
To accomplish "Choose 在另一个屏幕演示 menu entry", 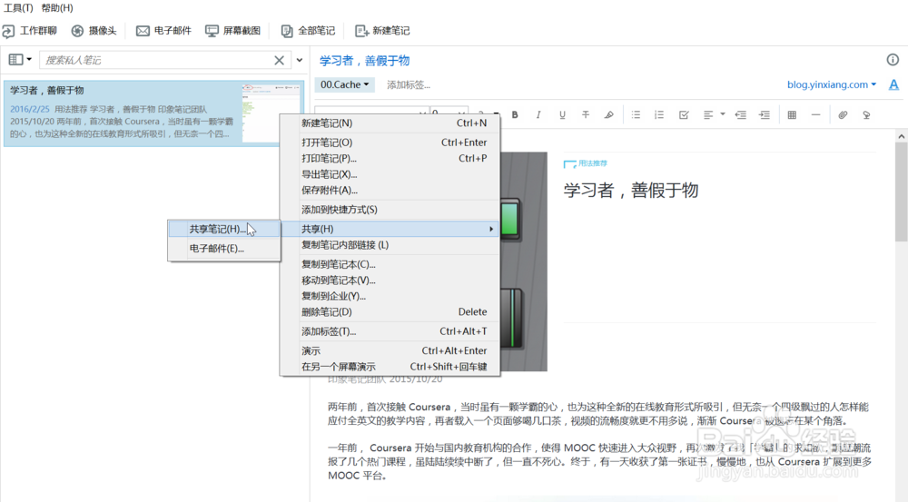I will coord(390,367).
